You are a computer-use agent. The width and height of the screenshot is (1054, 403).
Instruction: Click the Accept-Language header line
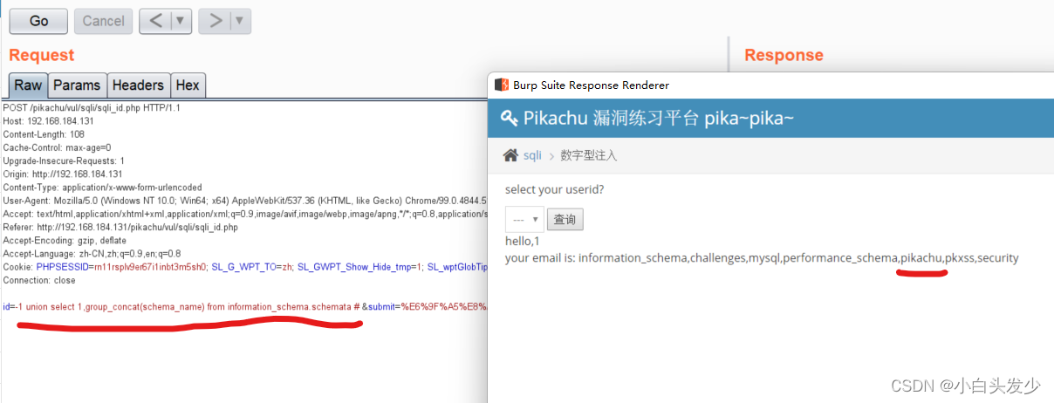point(92,254)
